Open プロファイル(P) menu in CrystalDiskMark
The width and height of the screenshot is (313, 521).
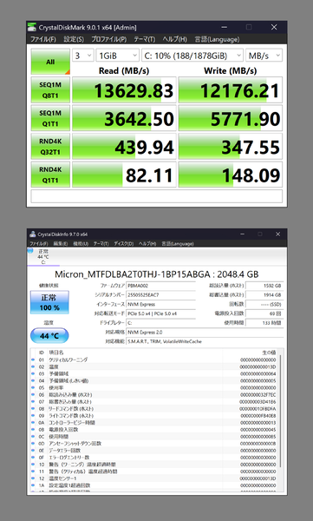(109, 39)
